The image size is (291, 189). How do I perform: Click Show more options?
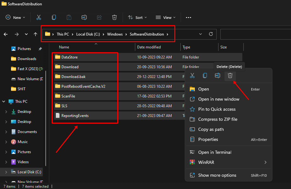click(217, 175)
